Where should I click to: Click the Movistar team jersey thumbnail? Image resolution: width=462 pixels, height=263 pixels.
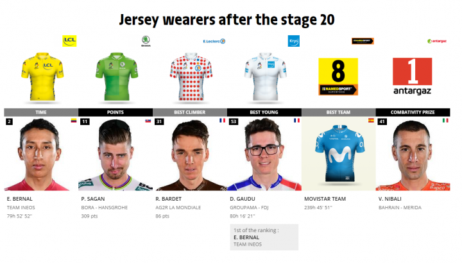(339, 154)
